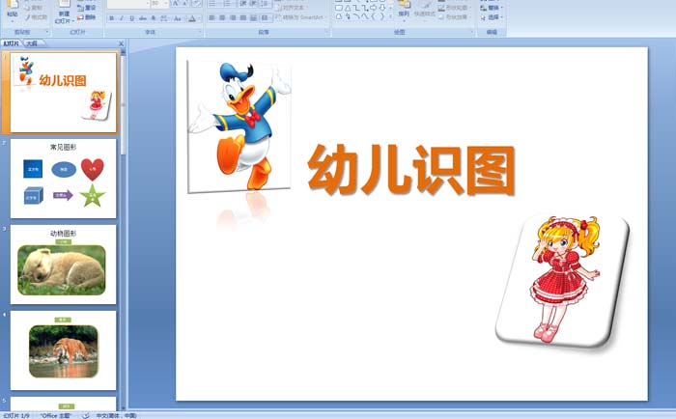
Task: Select slide 4 thumbnail with tiger
Action: point(64,350)
